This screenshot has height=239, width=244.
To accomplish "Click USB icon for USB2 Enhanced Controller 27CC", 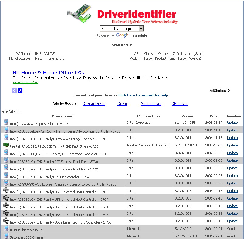I will click(x=6, y=221).
